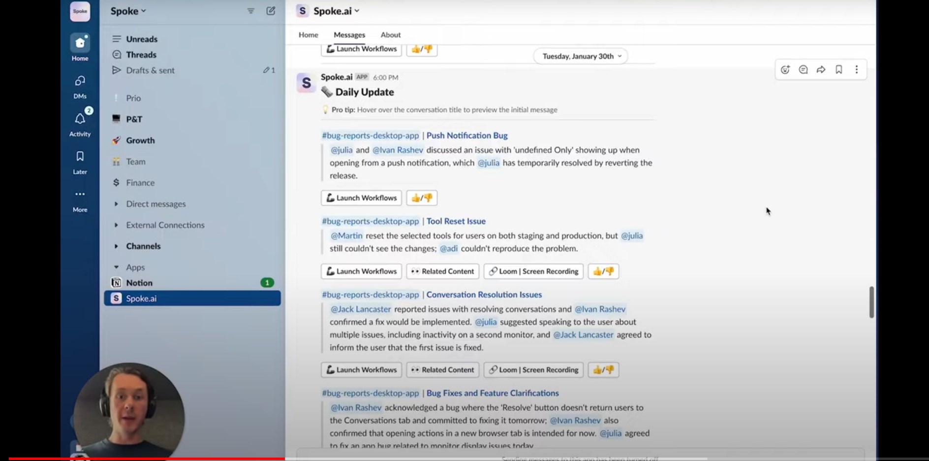Expand the External Connections section
929x461 pixels.
pyautogui.click(x=116, y=225)
